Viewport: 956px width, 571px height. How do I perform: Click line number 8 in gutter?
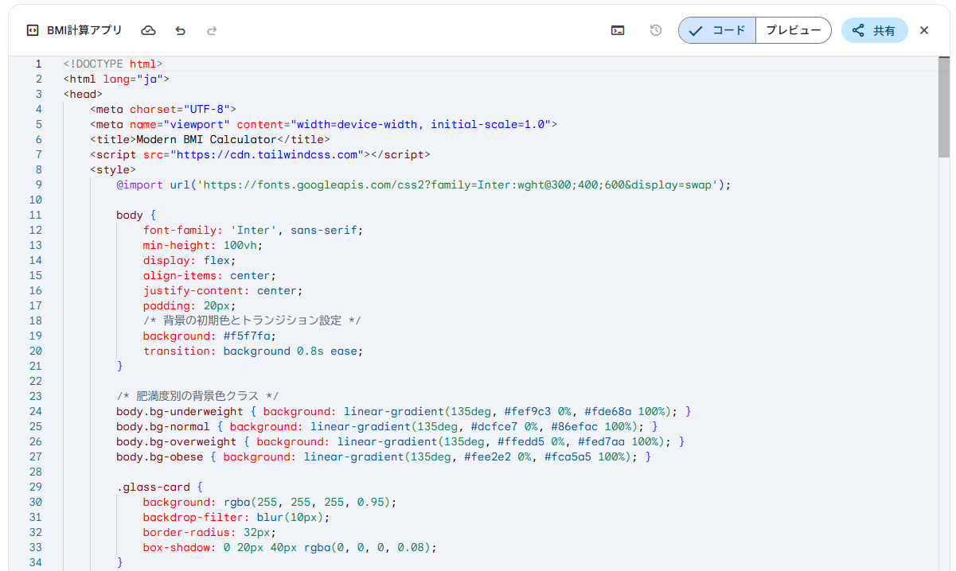[x=38, y=169]
